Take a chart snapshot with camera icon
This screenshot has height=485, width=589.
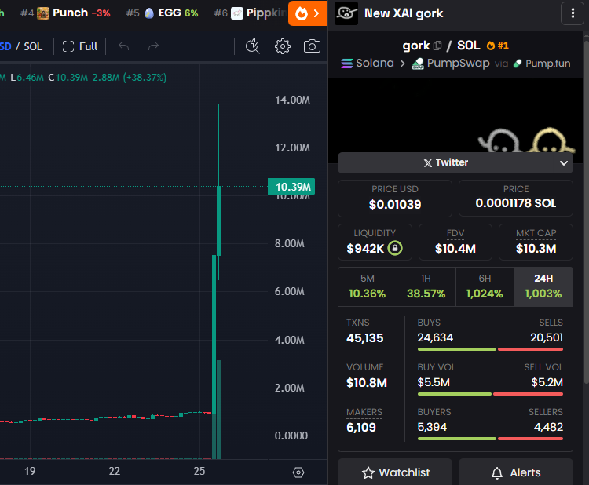(312, 46)
